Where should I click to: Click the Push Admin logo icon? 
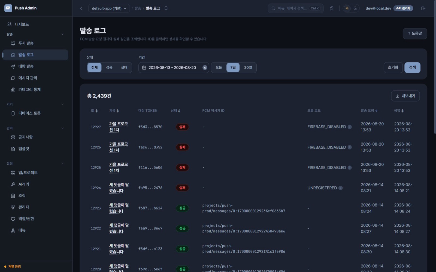coord(8,8)
